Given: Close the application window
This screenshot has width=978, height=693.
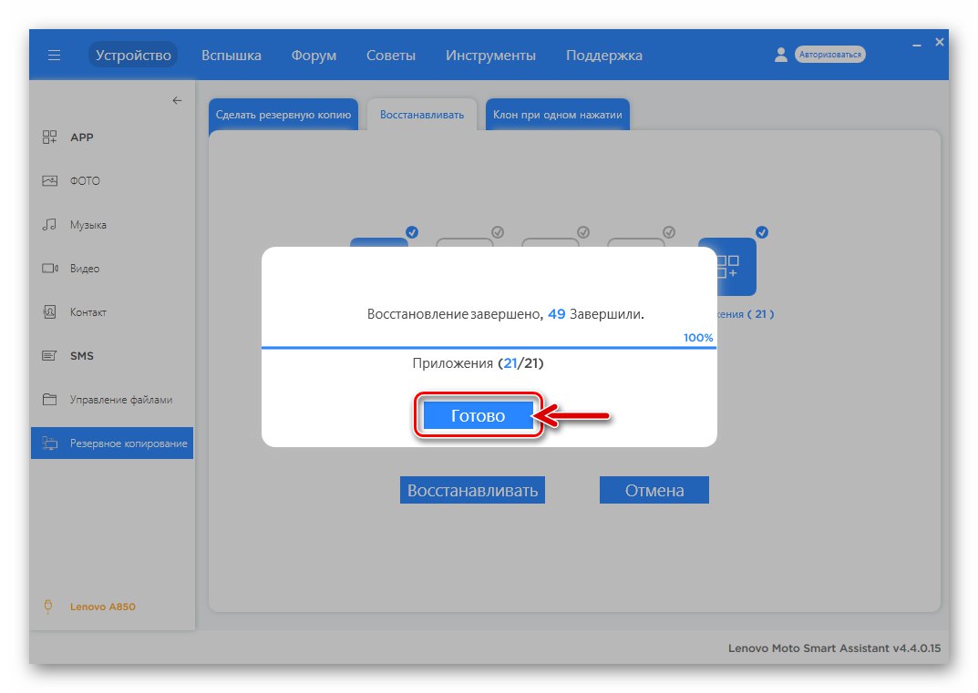Looking at the screenshot, I should [940, 43].
